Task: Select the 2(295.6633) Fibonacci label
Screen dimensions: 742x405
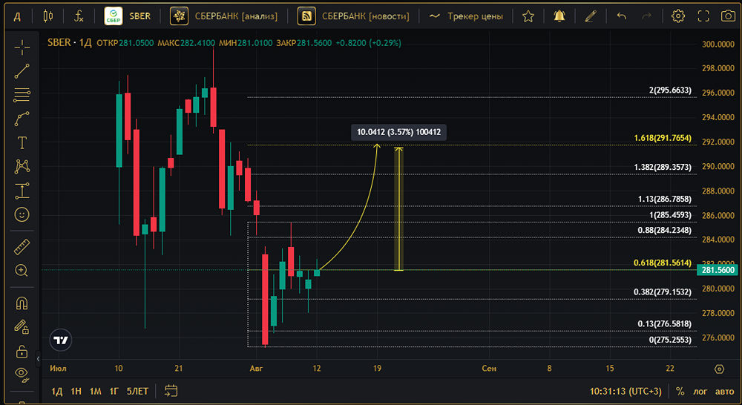Action: (x=670, y=90)
